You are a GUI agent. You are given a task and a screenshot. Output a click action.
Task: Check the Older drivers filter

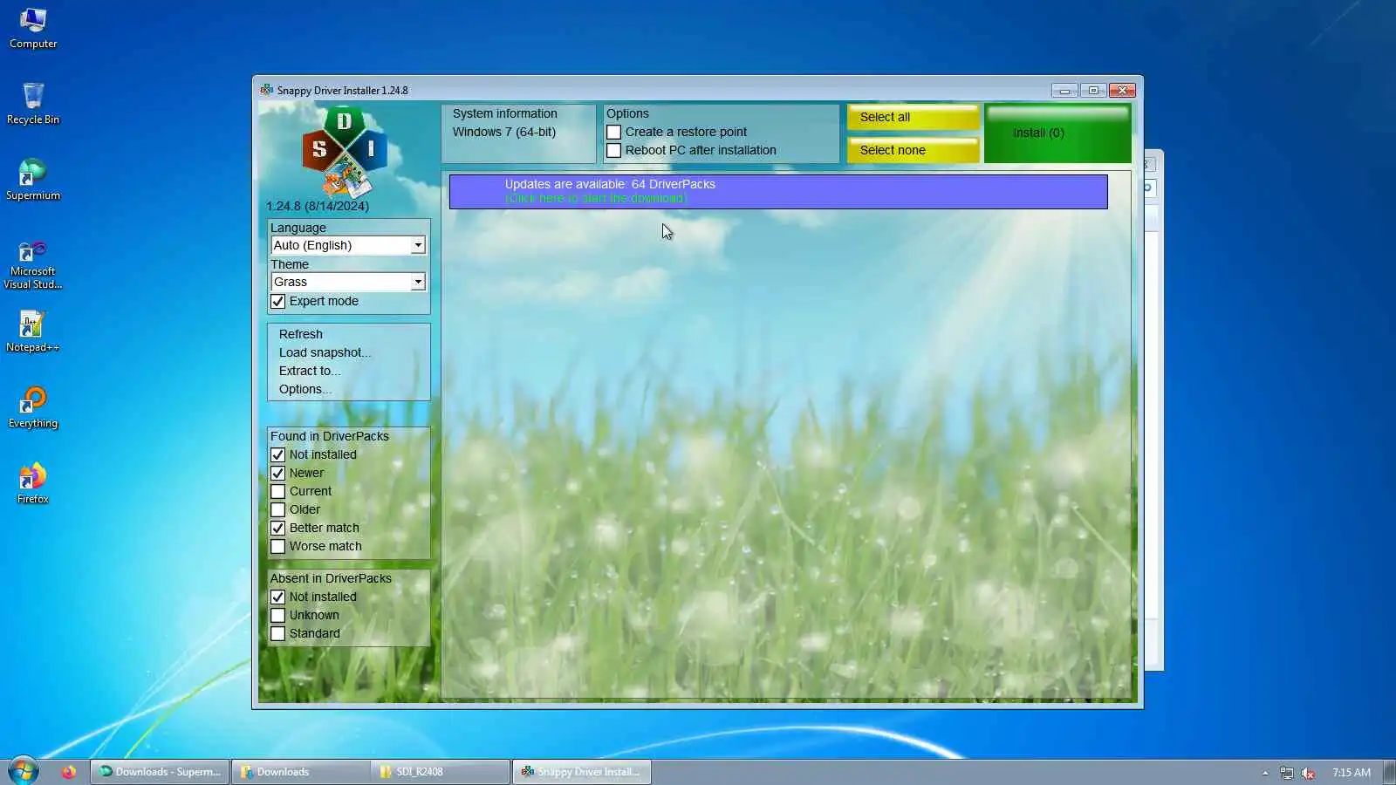pos(277,509)
